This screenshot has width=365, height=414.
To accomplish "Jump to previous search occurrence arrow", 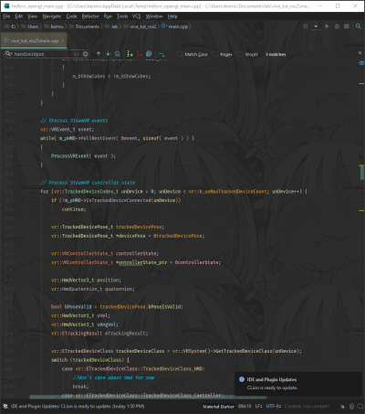I will [x=99, y=54].
